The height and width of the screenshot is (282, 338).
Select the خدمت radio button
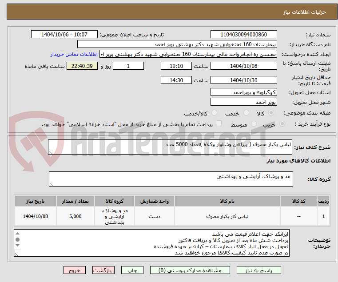tap(246, 113)
